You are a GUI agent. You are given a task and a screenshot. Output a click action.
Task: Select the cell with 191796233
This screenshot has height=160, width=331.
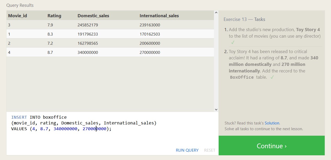88,34
